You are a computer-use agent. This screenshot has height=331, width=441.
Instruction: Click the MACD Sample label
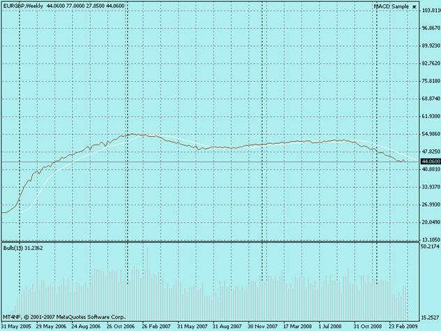[x=391, y=6]
